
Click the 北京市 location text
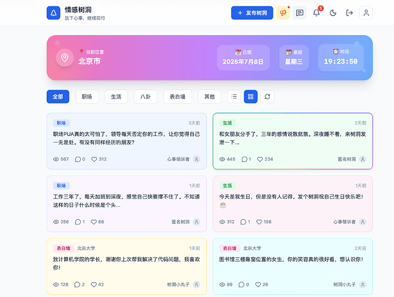click(89, 61)
